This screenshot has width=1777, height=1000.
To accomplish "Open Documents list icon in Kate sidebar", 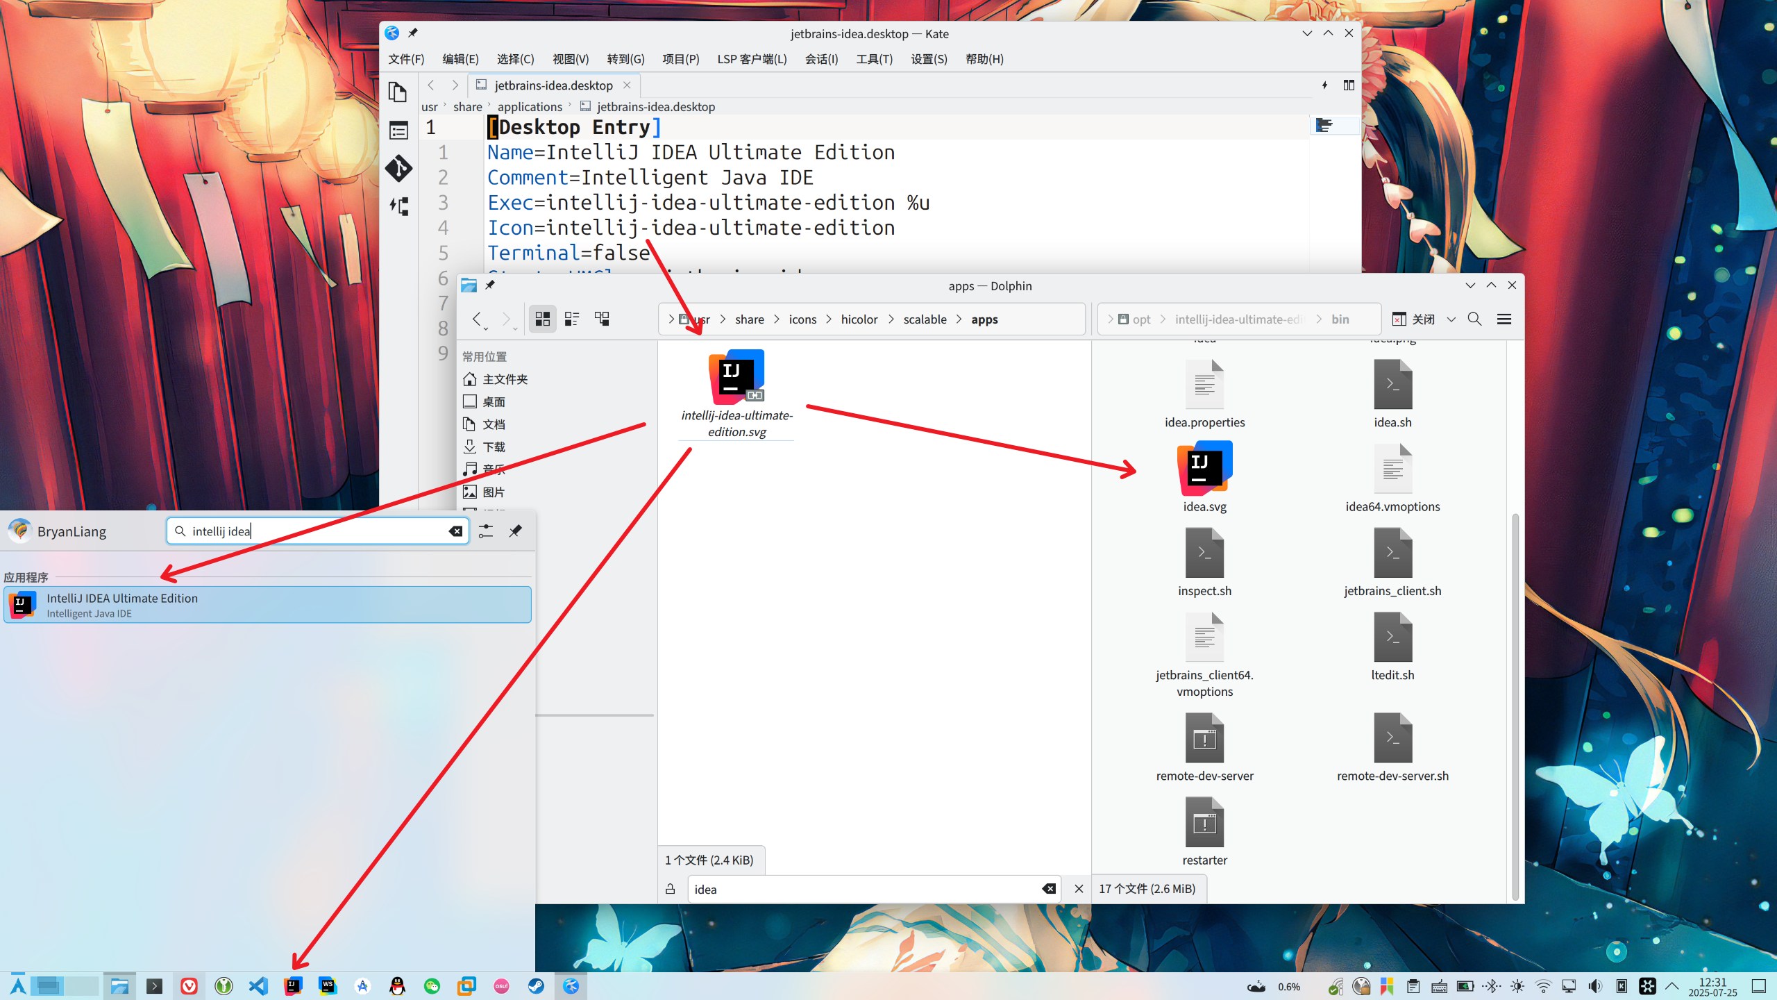I will point(398,92).
